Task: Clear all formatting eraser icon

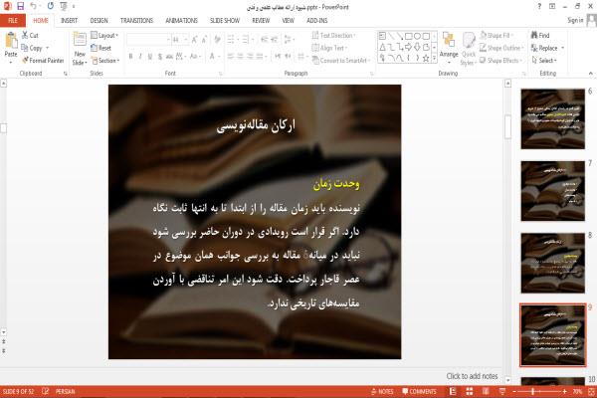Action: click(217, 39)
